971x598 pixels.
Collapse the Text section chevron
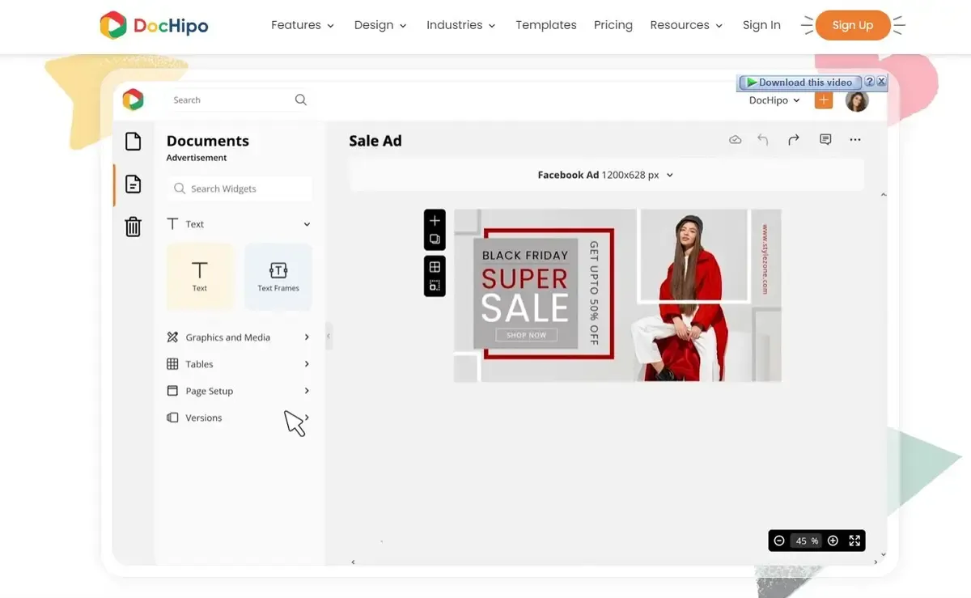click(x=307, y=224)
